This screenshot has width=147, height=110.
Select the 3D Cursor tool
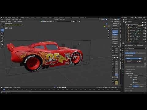2,27
